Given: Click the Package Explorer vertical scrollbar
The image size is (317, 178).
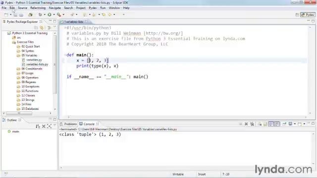Looking at the screenshot, I should coord(55,65).
